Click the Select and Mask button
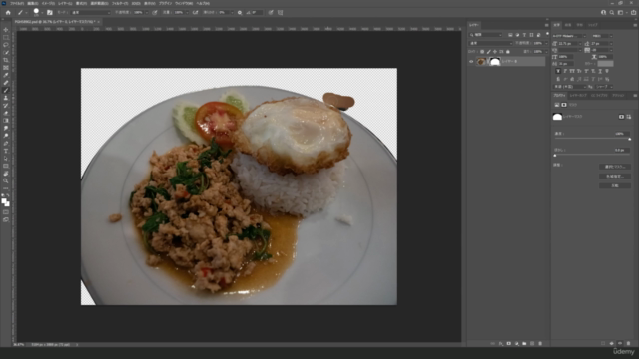This screenshot has height=359, width=639. click(x=615, y=167)
